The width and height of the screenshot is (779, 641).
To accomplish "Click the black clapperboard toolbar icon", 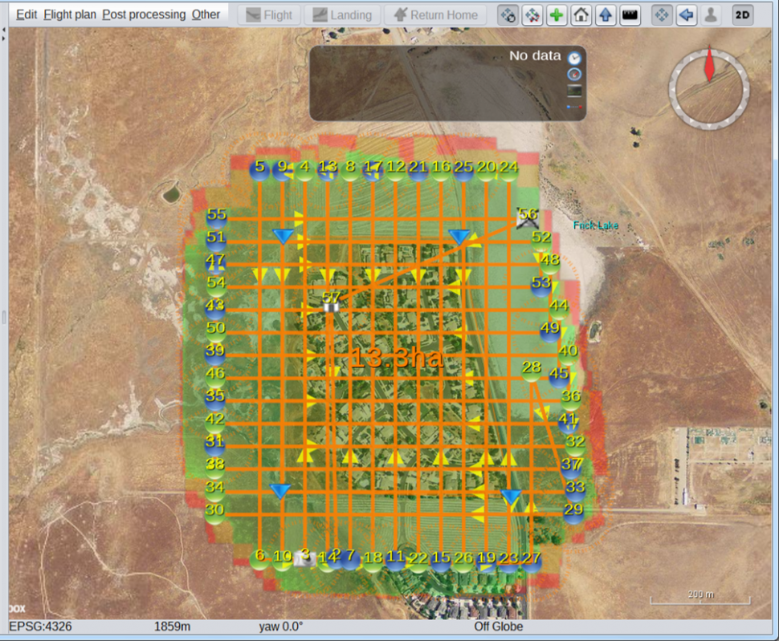I will [630, 15].
